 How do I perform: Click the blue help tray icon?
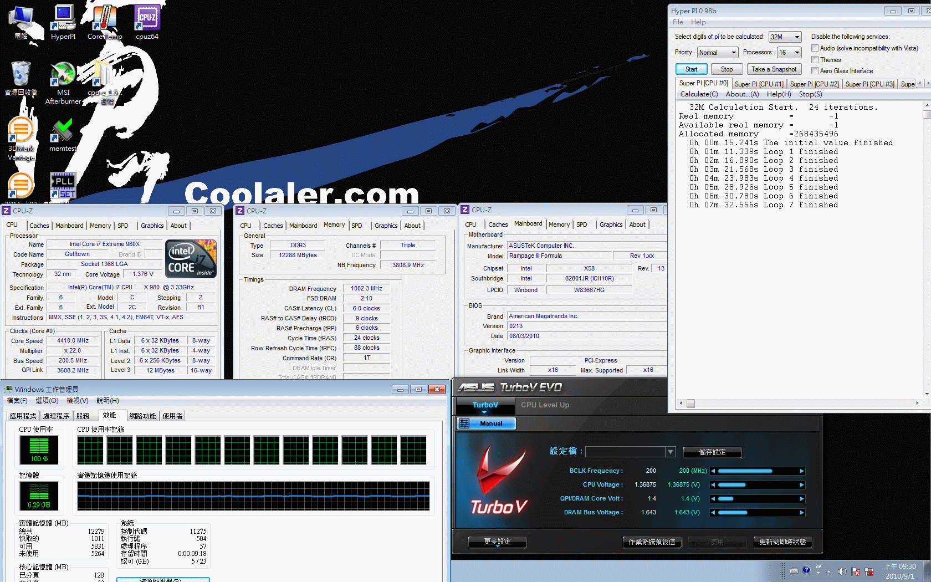tap(806, 570)
